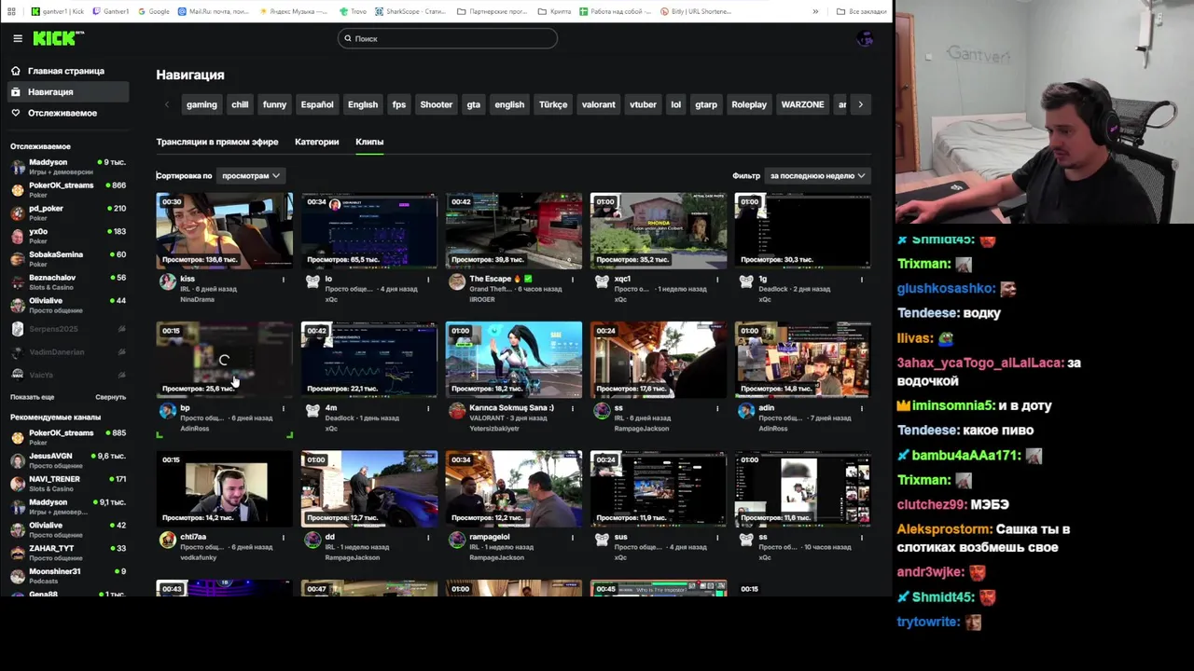Play the 'Karınca Sokmuş Sana' clip thumbnail

tap(514, 360)
